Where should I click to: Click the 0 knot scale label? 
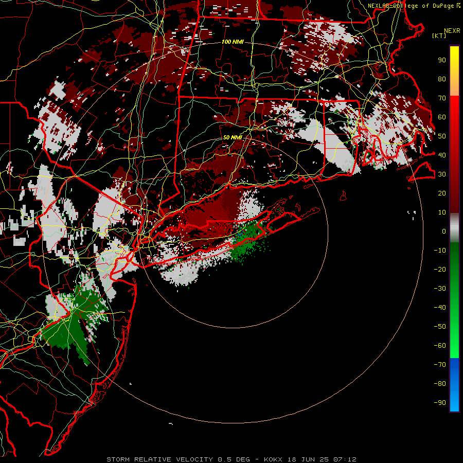coord(444,231)
